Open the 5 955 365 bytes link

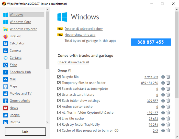point(151,77)
